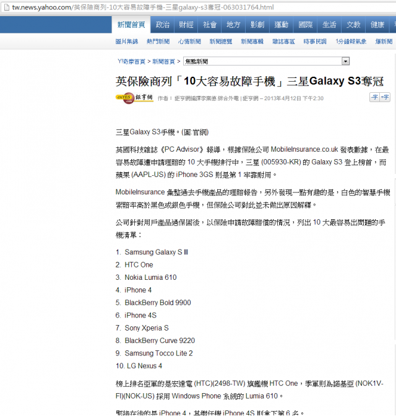This screenshot has height=416, width=396.
Task: Click the MobileInsurance.co.uk link in paragraph
Action: coord(304,149)
